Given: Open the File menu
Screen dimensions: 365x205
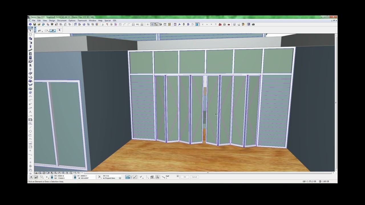Looking at the screenshot, I should [x=34, y=20].
